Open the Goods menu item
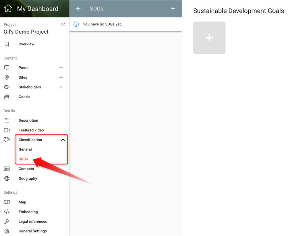Image resolution: width=294 pixels, height=236 pixels. pos(24,97)
